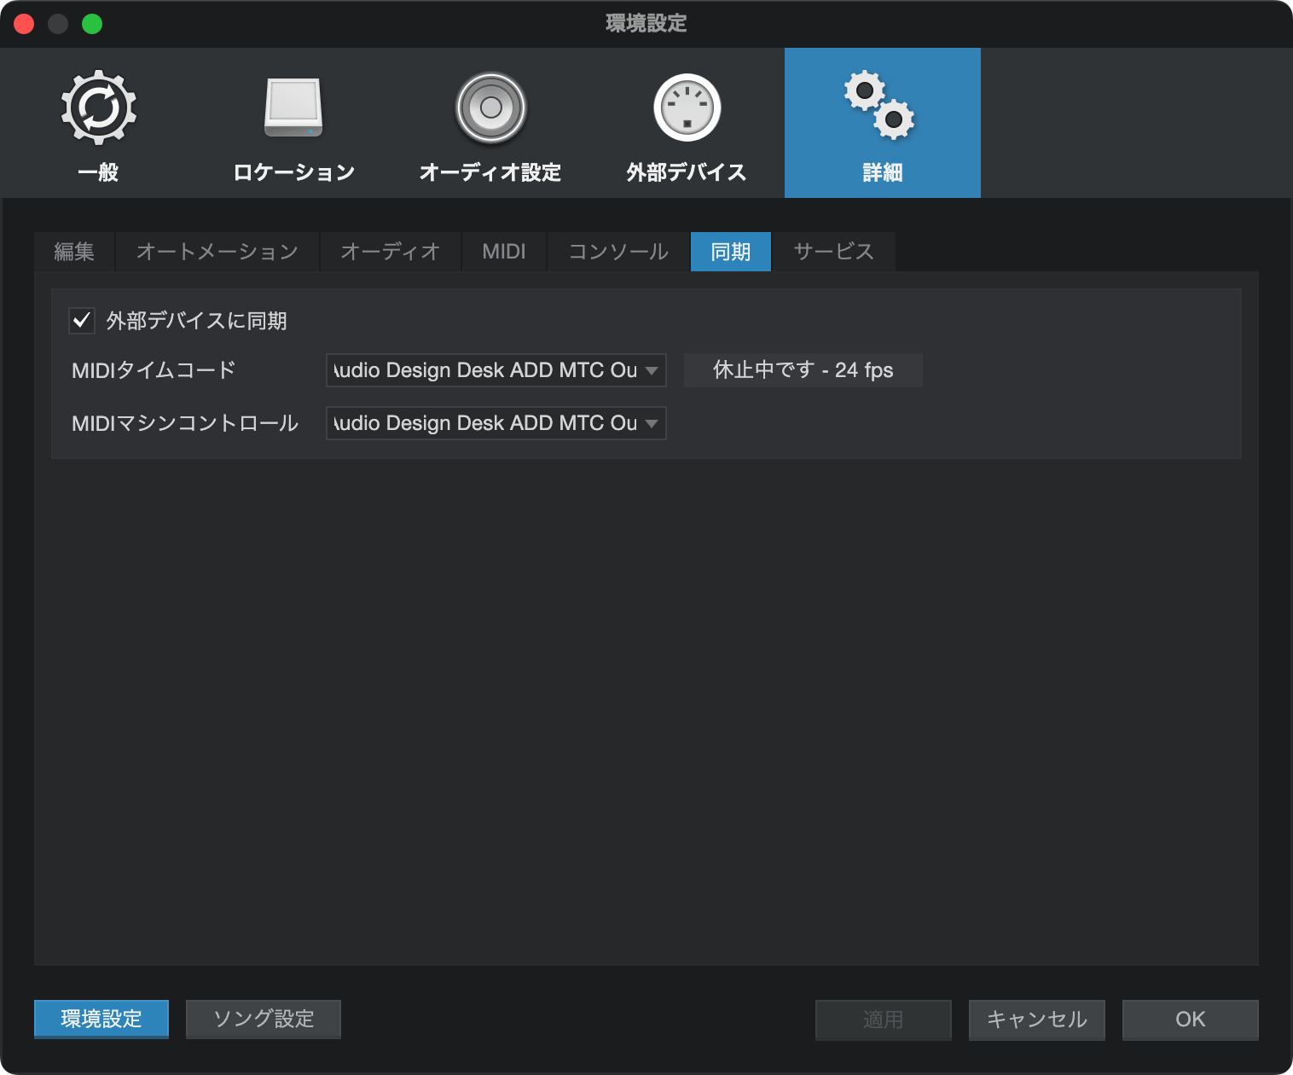Click the MIDIマシンコントロール label
The width and height of the screenshot is (1293, 1075).
[x=185, y=423]
